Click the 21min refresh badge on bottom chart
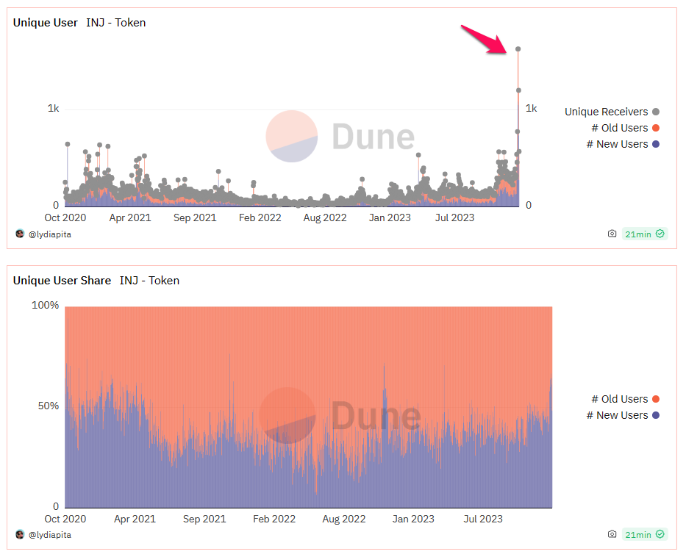Viewport: 686px width, 554px height. pyautogui.click(x=645, y=534)
